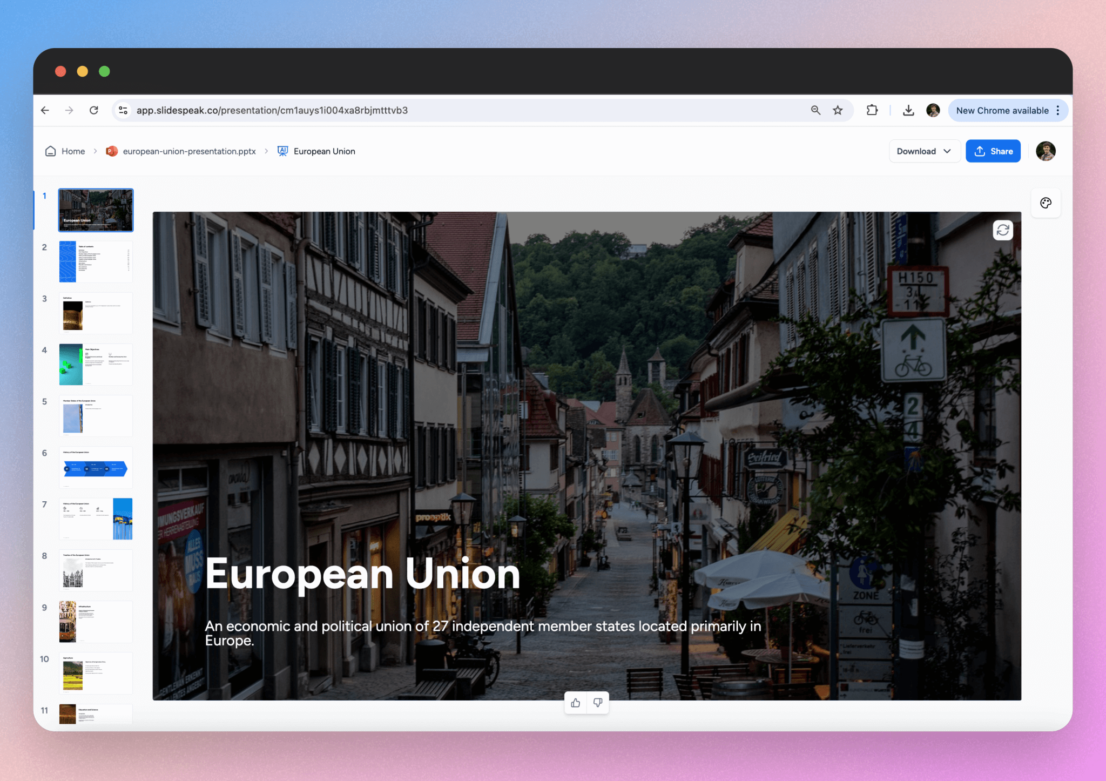The height and width of the screenshot is (781, 1106).
Task: Open the Chrome extensions puzzle icon
Action: tap(872, 110)
